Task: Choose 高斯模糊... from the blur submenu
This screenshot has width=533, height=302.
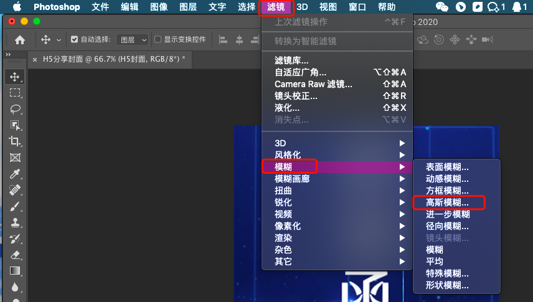Action: [x=447, y=202]
